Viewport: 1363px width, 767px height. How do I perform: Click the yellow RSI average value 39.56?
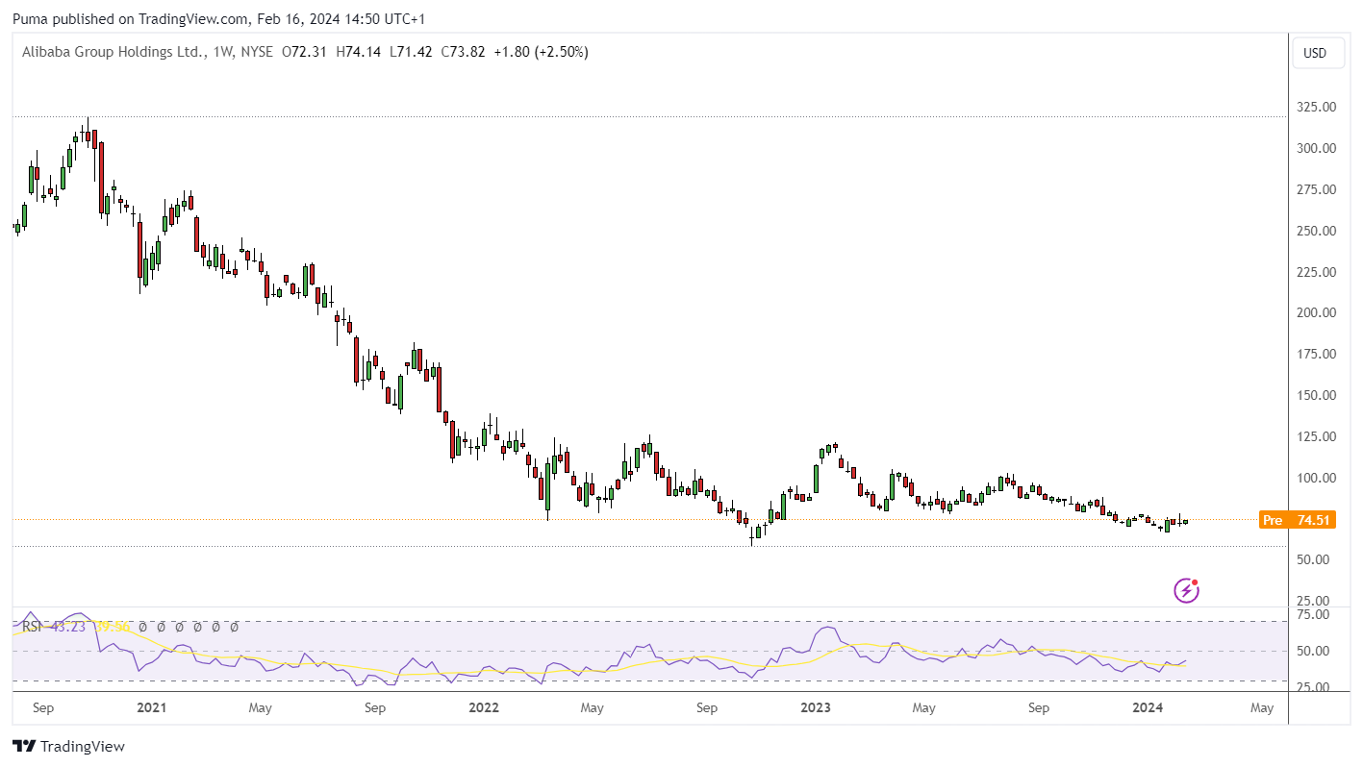(x=114, y=627)
